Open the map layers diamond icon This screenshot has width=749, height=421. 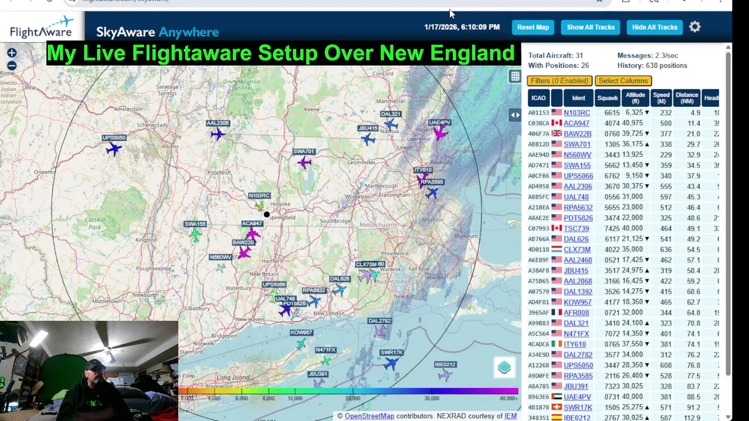pyautogui.click(x=504, y=367)
